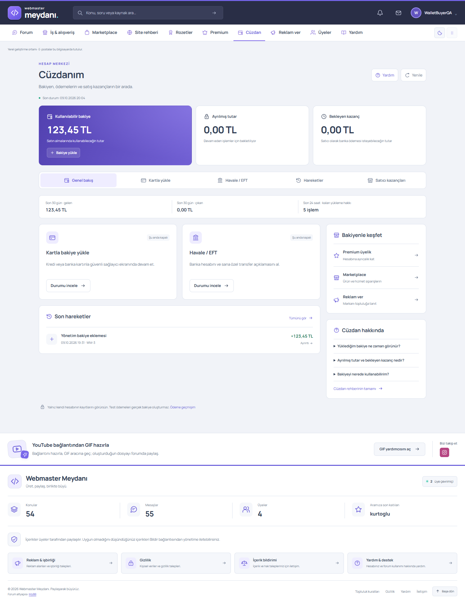This screenshot has width=465, height=603.
Task: Click the search arrow submit icon
Action: click(x=214, y=13)
